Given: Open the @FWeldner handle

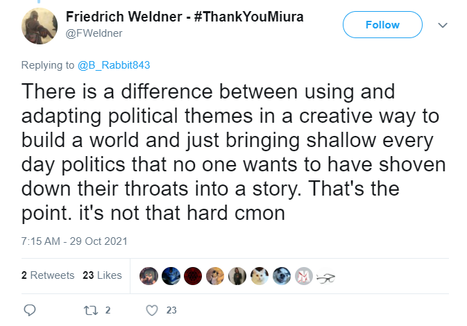Looking at the screenshot, I should 94,33.
